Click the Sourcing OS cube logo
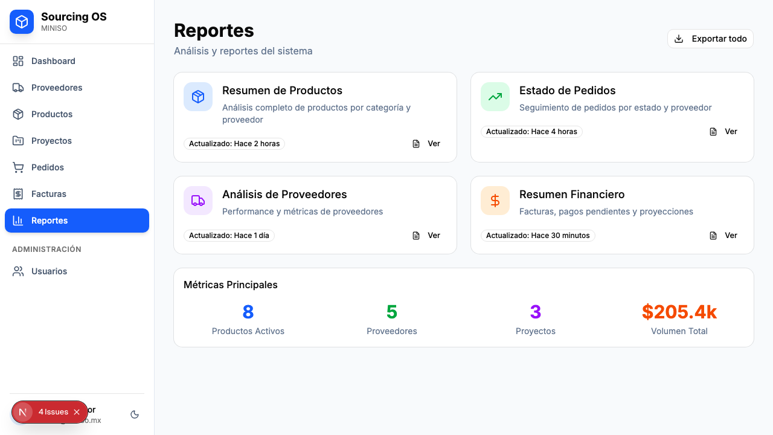Viewport: 773px width, 435px height. [x=22, y=22]
